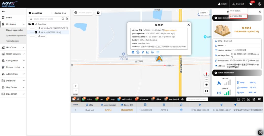Viewport: 264px width, 136px height.
Task: Open the settings gears in status bar
Action: click(x=259, y=99)
